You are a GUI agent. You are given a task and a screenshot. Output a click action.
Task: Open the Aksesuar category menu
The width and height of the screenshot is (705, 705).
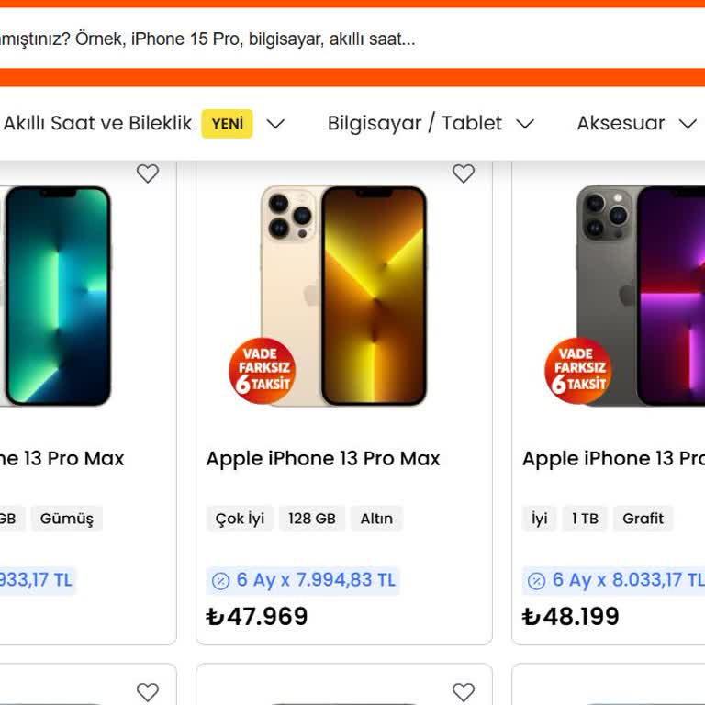(621, 123)
